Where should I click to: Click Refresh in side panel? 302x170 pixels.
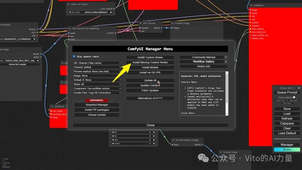click(x=287, y=118)
